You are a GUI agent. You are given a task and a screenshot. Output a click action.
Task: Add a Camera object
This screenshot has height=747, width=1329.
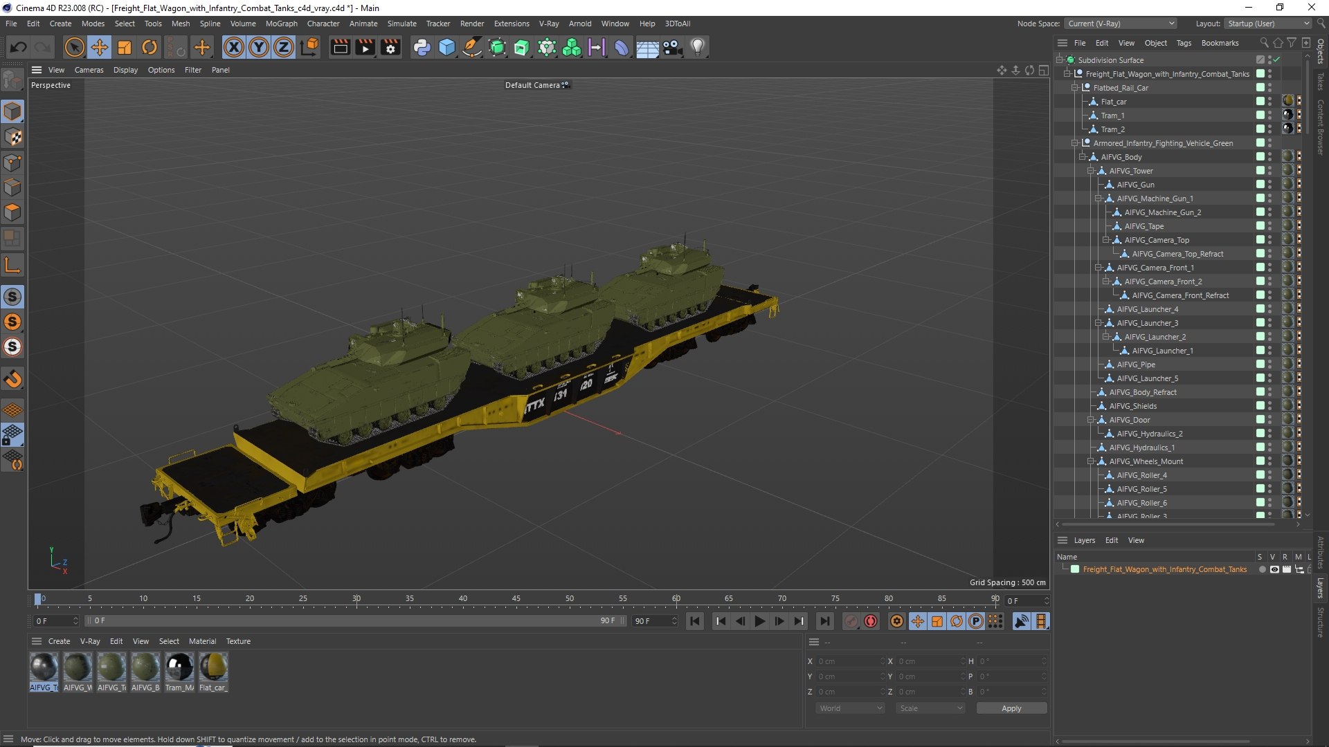[672, 47]
